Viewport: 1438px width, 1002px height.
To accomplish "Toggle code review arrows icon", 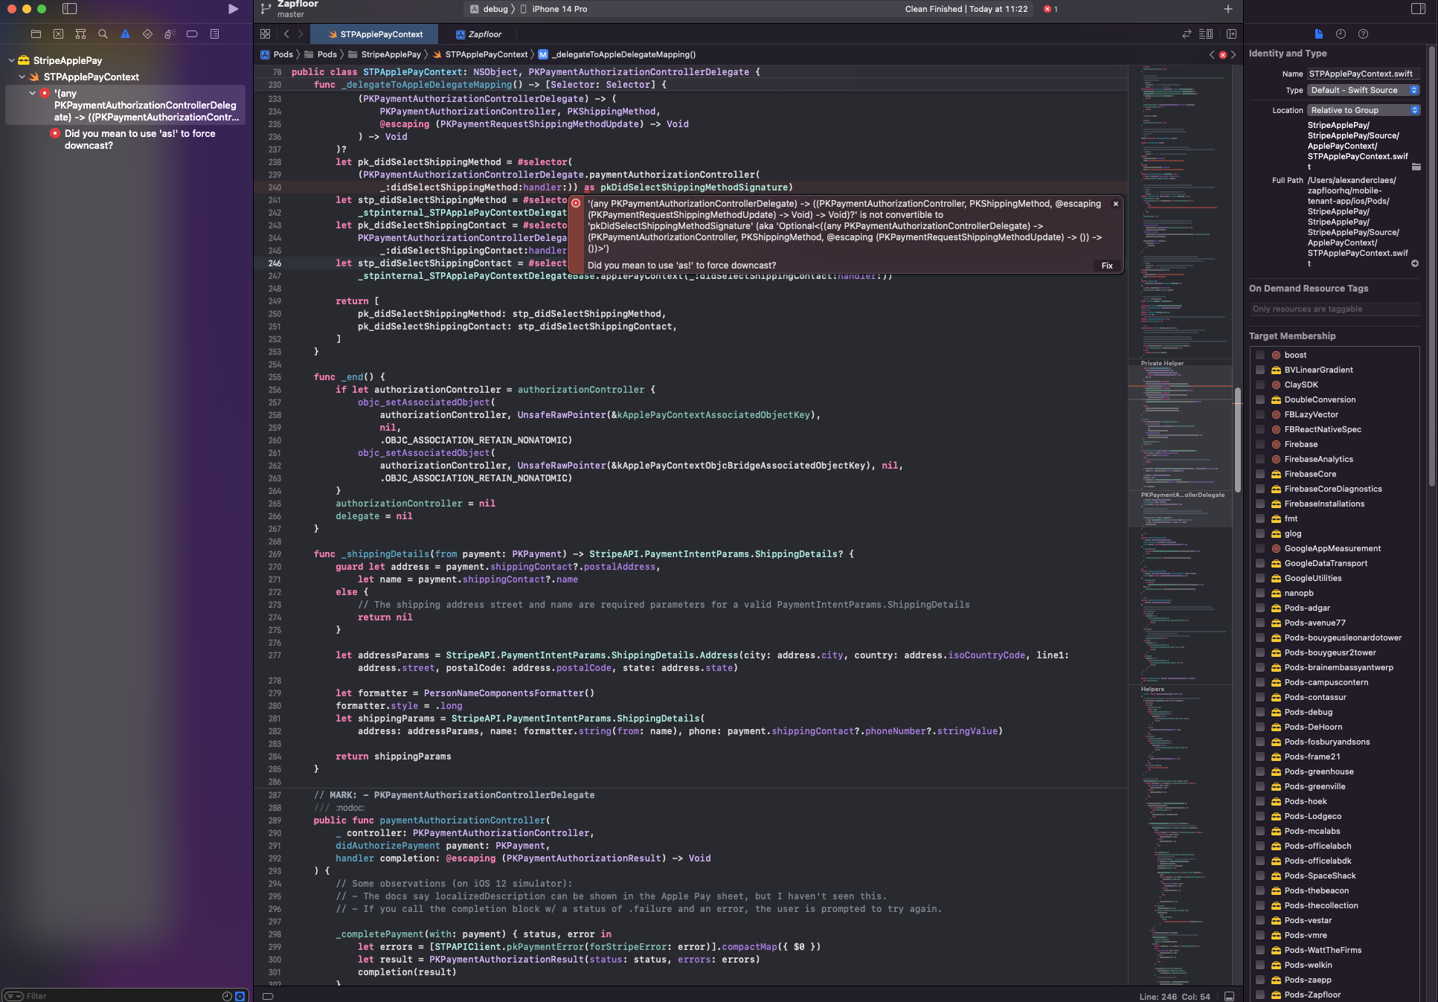I will 1187,34.
